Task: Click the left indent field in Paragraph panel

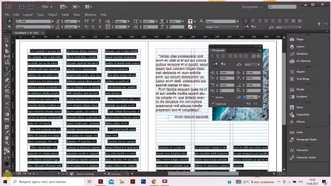Action: (227, 73)
